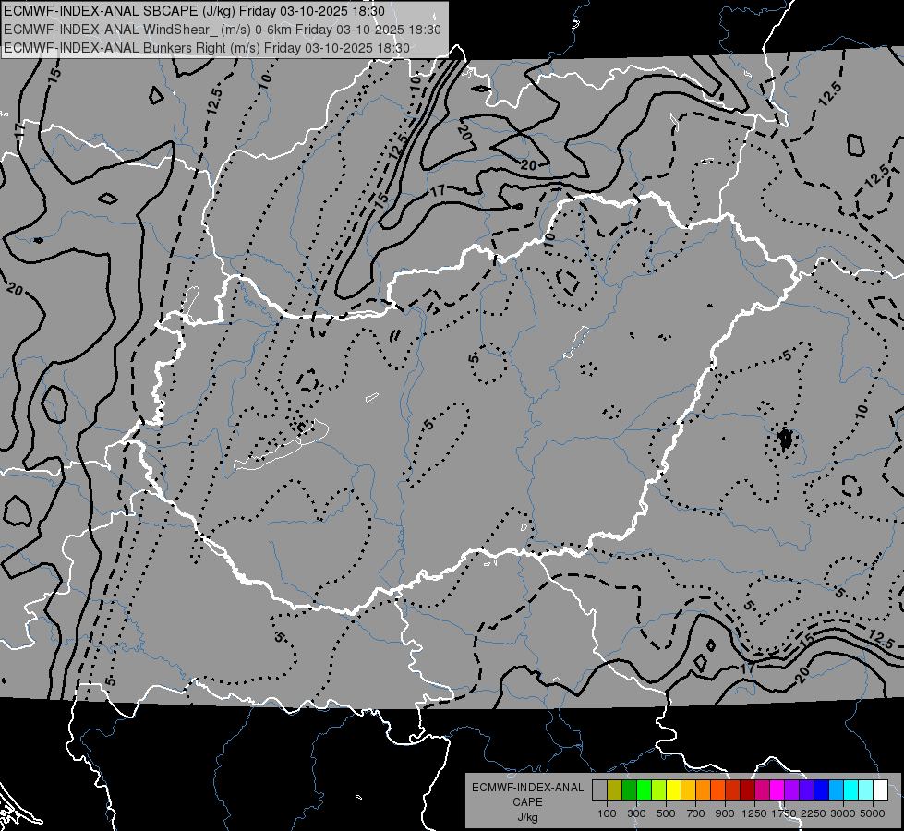The width and height of the screenshot is (904, 831).
Task: Click the gray swatch below 100 J/kg
Action: click(x=599, y=790)
